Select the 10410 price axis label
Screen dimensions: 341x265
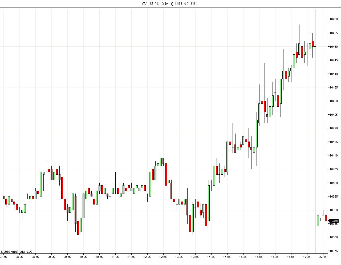[x=334, y=155]
